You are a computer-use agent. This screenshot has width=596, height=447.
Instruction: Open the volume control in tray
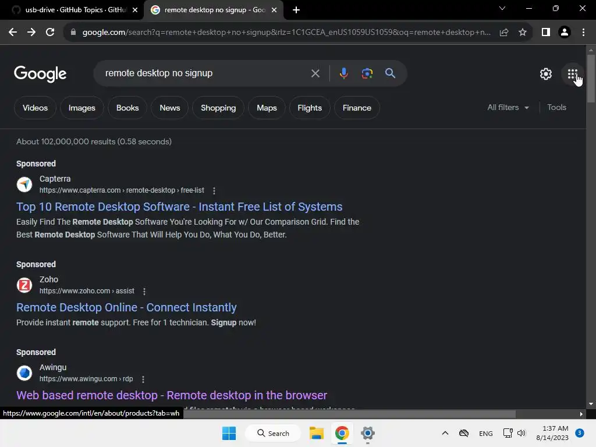(x=521, y=433)
